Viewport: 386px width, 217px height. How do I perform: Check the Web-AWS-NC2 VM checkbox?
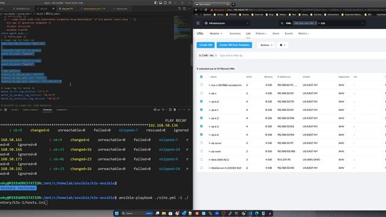tap(201, 159)
